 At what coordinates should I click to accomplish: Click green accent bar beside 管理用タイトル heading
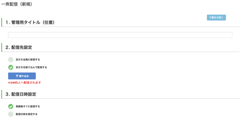2,22
